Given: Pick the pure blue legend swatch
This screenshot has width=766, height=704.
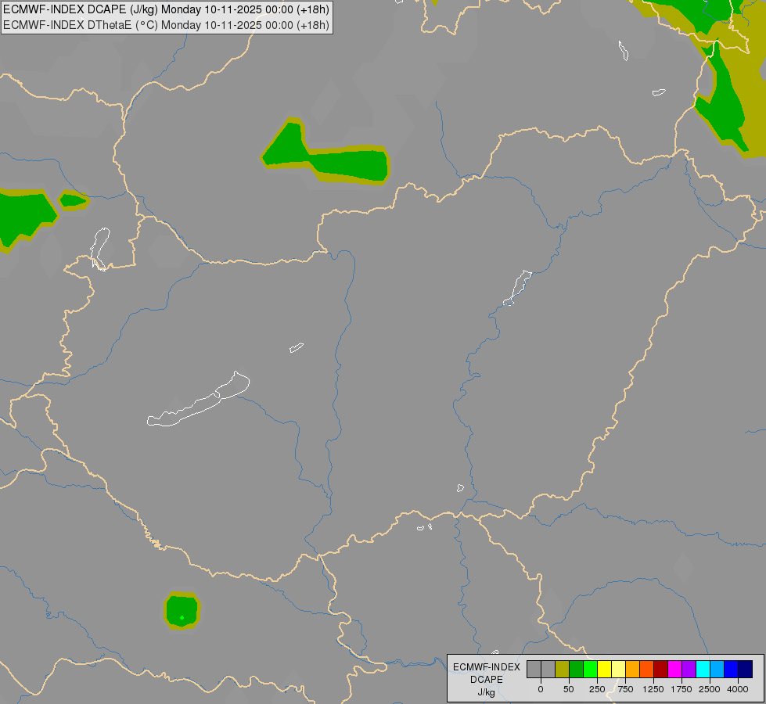Looking at the screenshot, I should tap(732, 669).
